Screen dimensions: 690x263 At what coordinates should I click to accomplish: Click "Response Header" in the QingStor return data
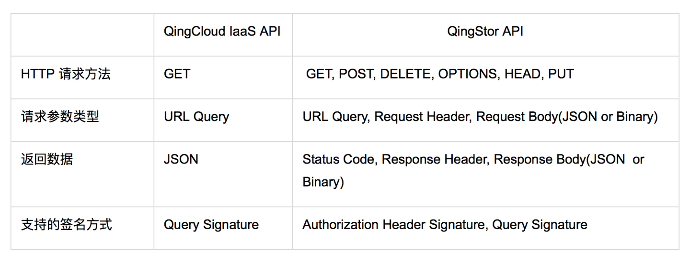click(x=434, y=159)
